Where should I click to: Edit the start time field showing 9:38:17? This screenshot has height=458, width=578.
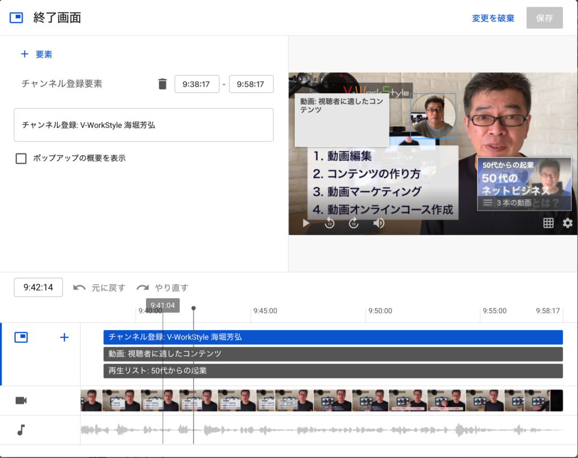click(x=196, y=83)
